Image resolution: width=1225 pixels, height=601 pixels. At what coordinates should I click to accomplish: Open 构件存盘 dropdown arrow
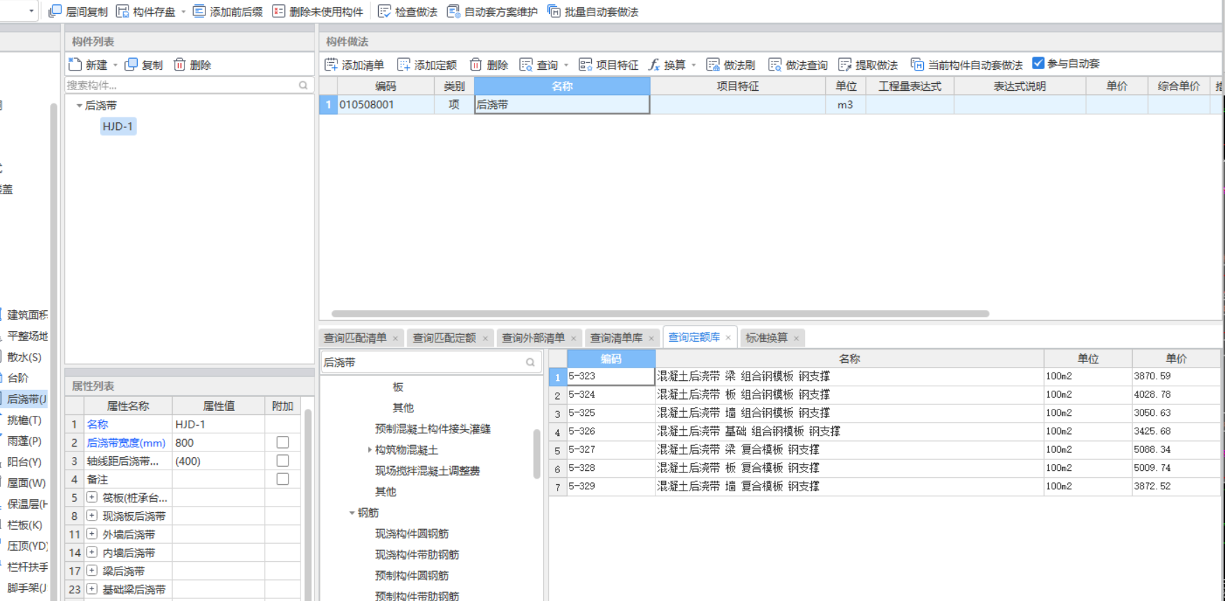point(183,12)
